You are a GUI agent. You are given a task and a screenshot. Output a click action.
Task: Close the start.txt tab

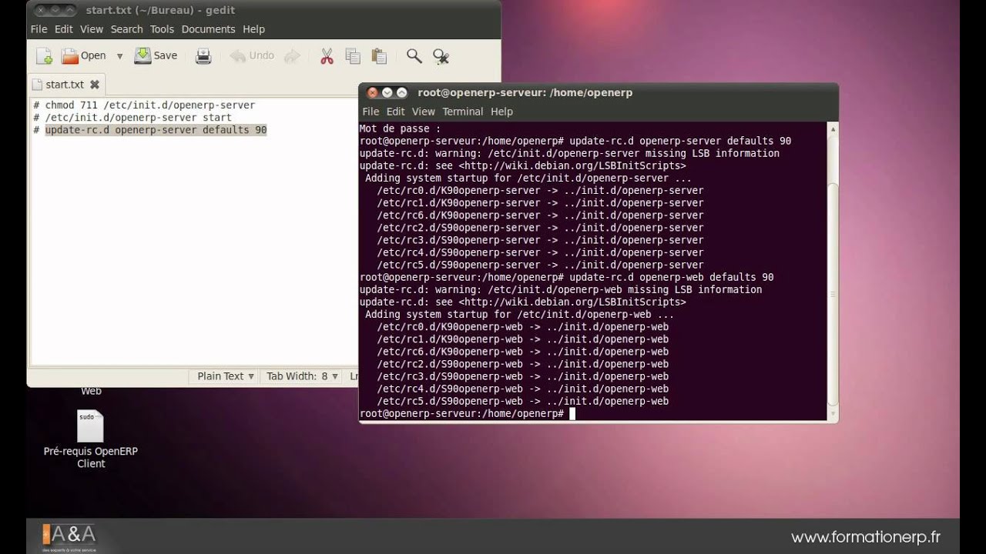click(x=95, y=85)
